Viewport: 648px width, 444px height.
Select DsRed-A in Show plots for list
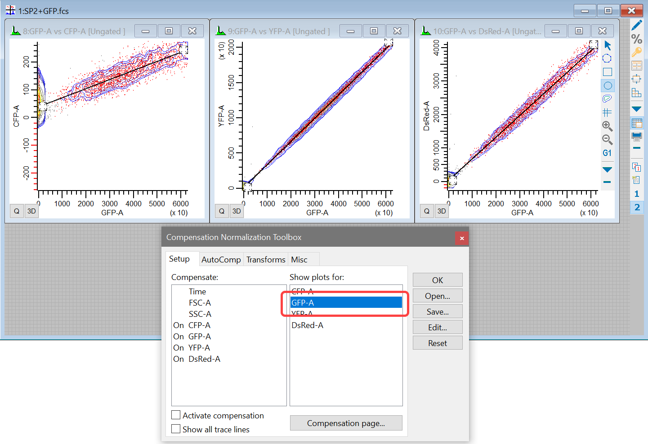tap(308, 325)
